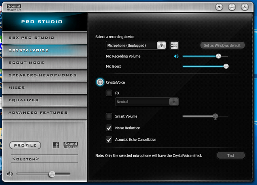Image resolution: width=257 pixels, height=185 pixels.
Task: Open the Neutral FX preset dropdown
Action: [x=173, y=102]
